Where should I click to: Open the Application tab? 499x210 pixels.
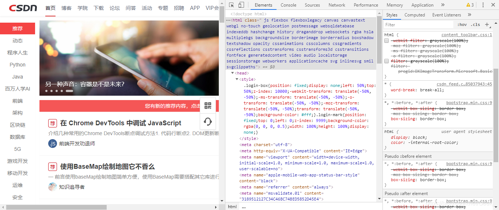click(x=422, y=5)
